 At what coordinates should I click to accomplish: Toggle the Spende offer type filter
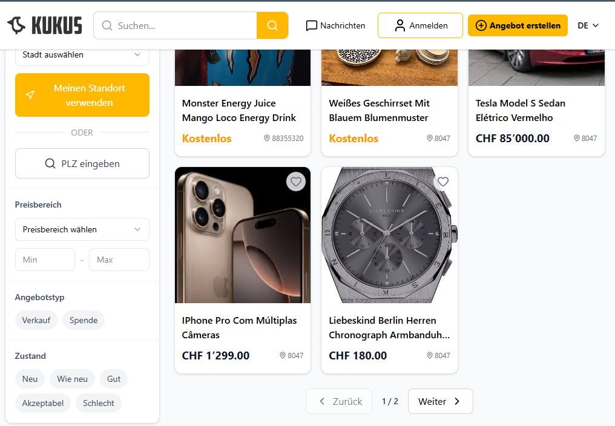pyautogui.click(x=84, y=320)
